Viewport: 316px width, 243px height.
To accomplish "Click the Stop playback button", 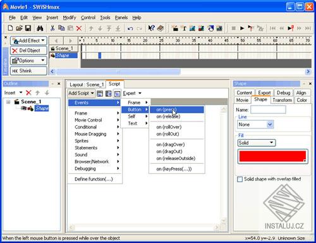I will [x=233, y=28].
